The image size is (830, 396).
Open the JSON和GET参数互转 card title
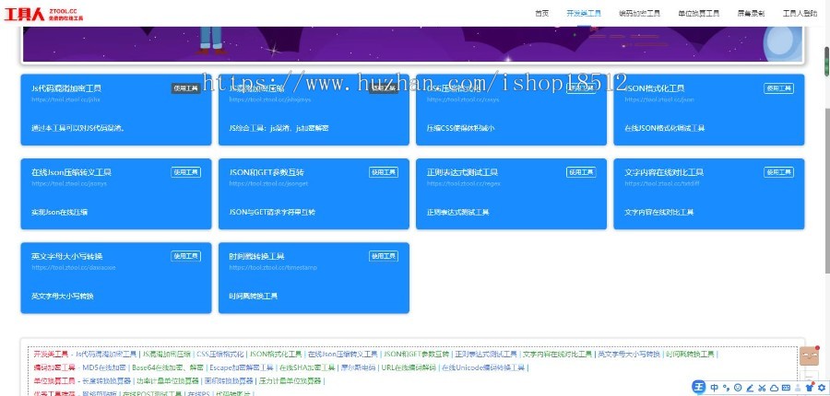click(267, 172)
